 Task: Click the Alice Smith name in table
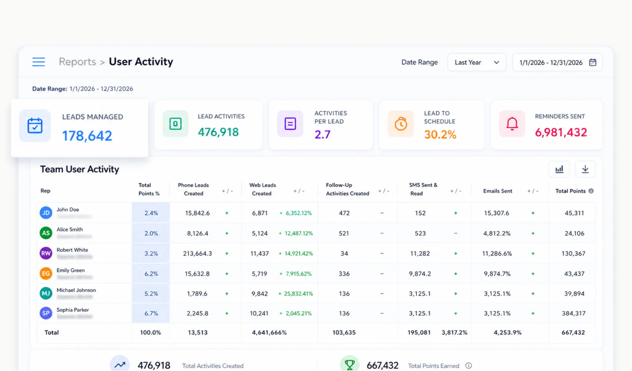tap(70, 229)
